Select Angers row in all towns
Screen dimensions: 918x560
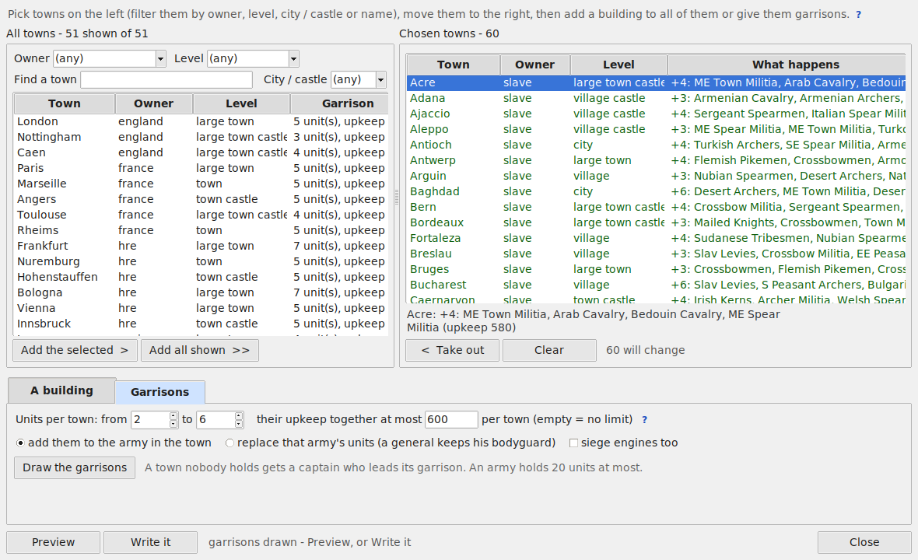(x=201, y=200)
